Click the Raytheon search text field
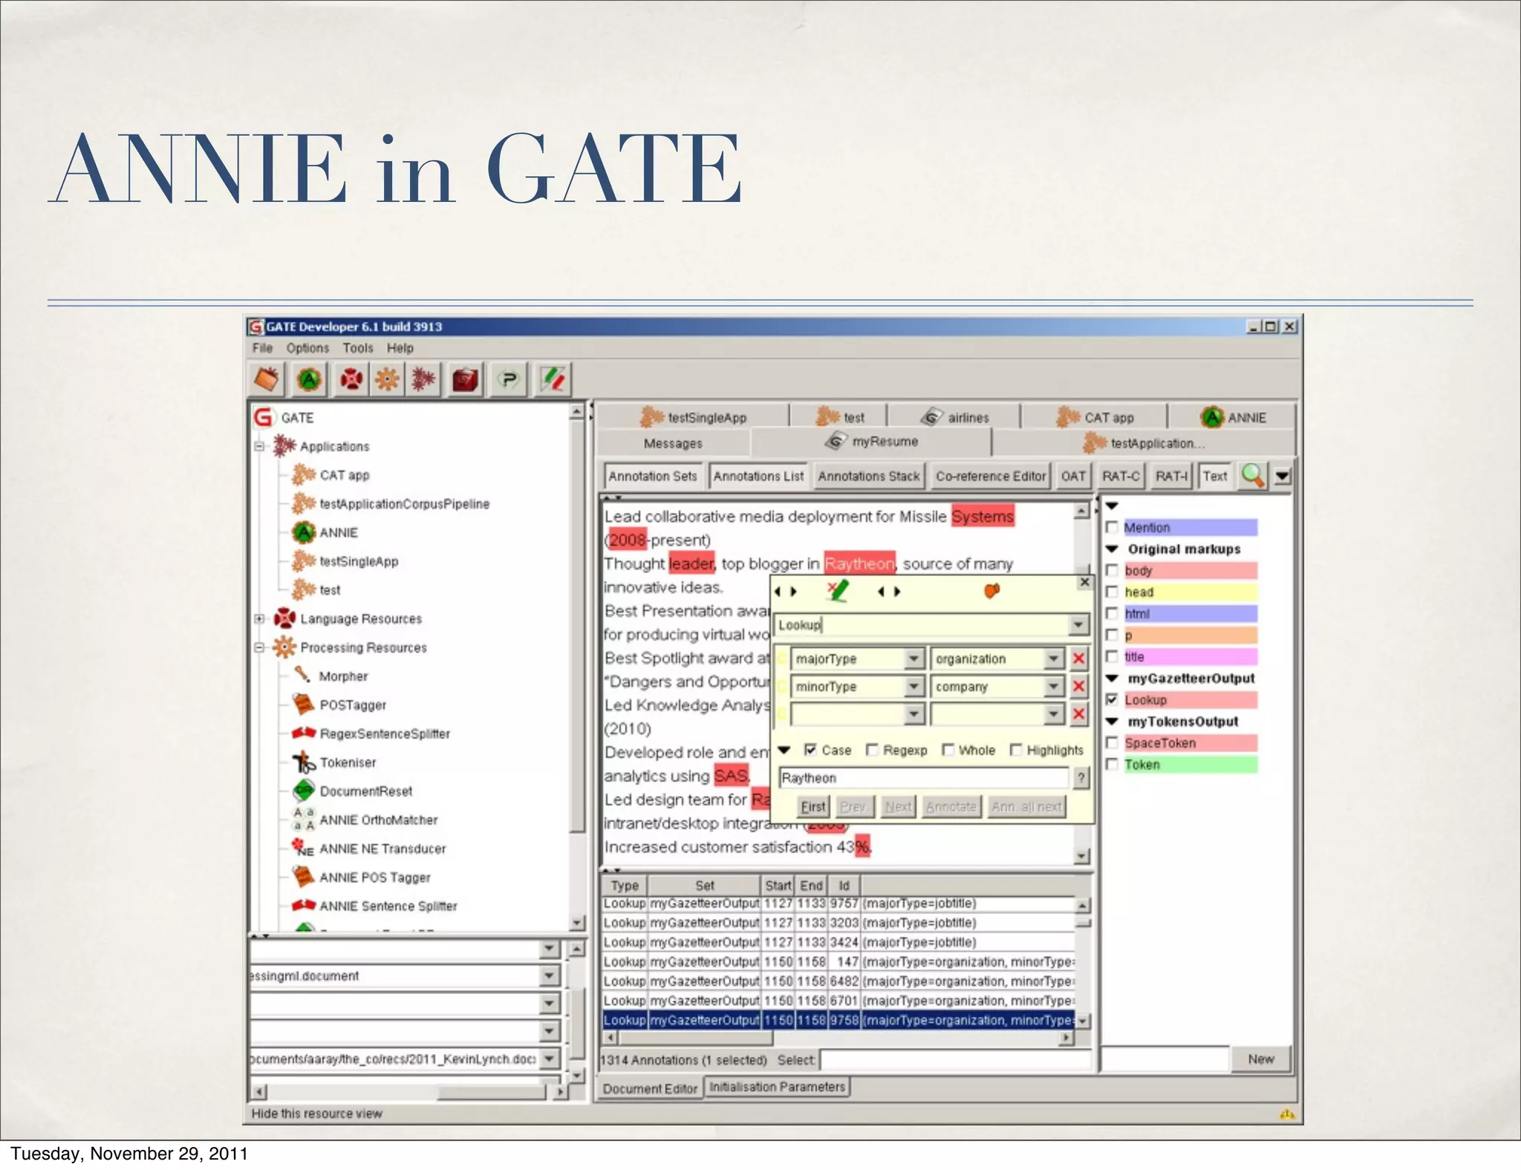The width and height of the screenshot is (1521, 1170). point(923,777)
